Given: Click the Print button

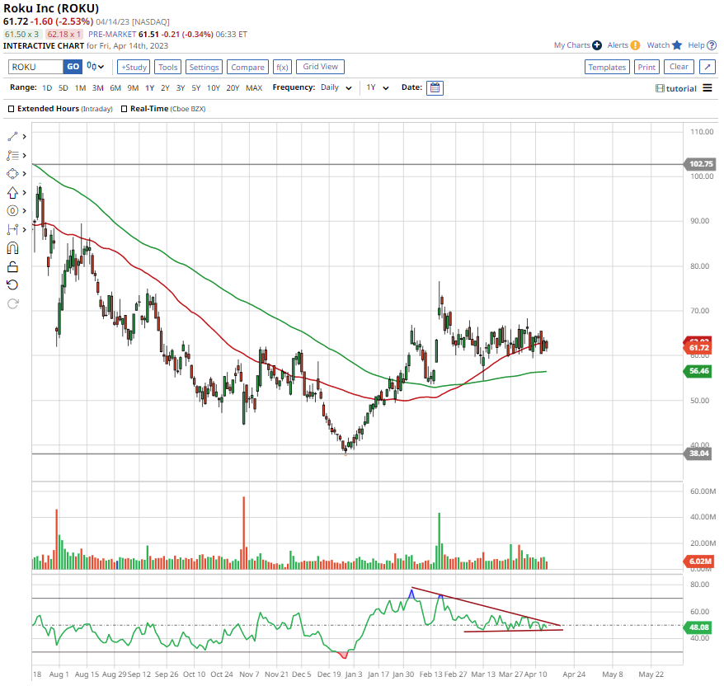Looking at the screenshot, I should click(646, 67).
